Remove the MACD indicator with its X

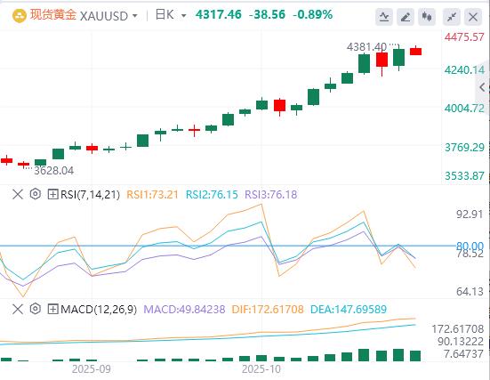[18, 309]
